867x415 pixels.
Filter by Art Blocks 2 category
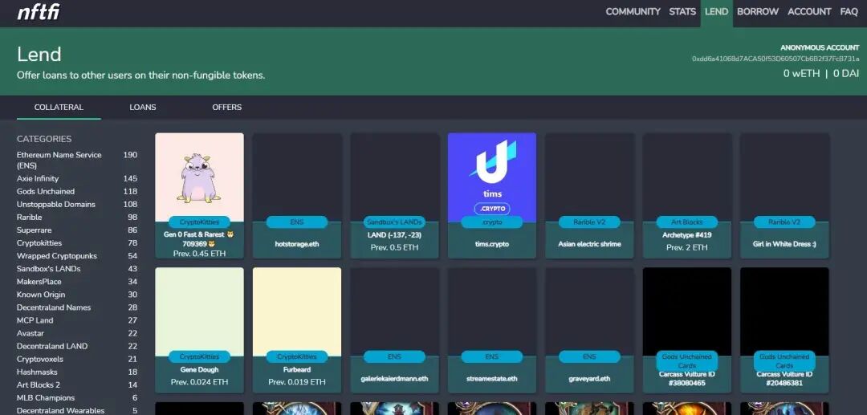click(x=77, y=384)
